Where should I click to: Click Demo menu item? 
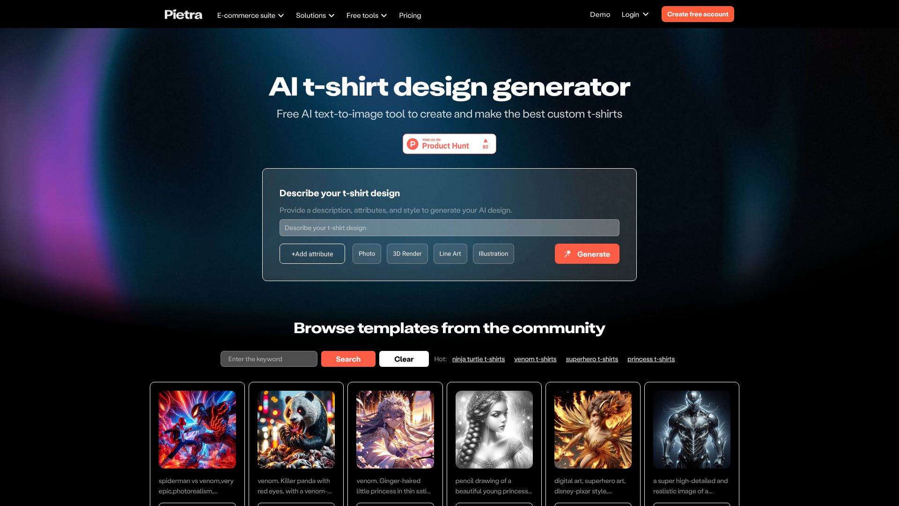click(x=599, y=14)
